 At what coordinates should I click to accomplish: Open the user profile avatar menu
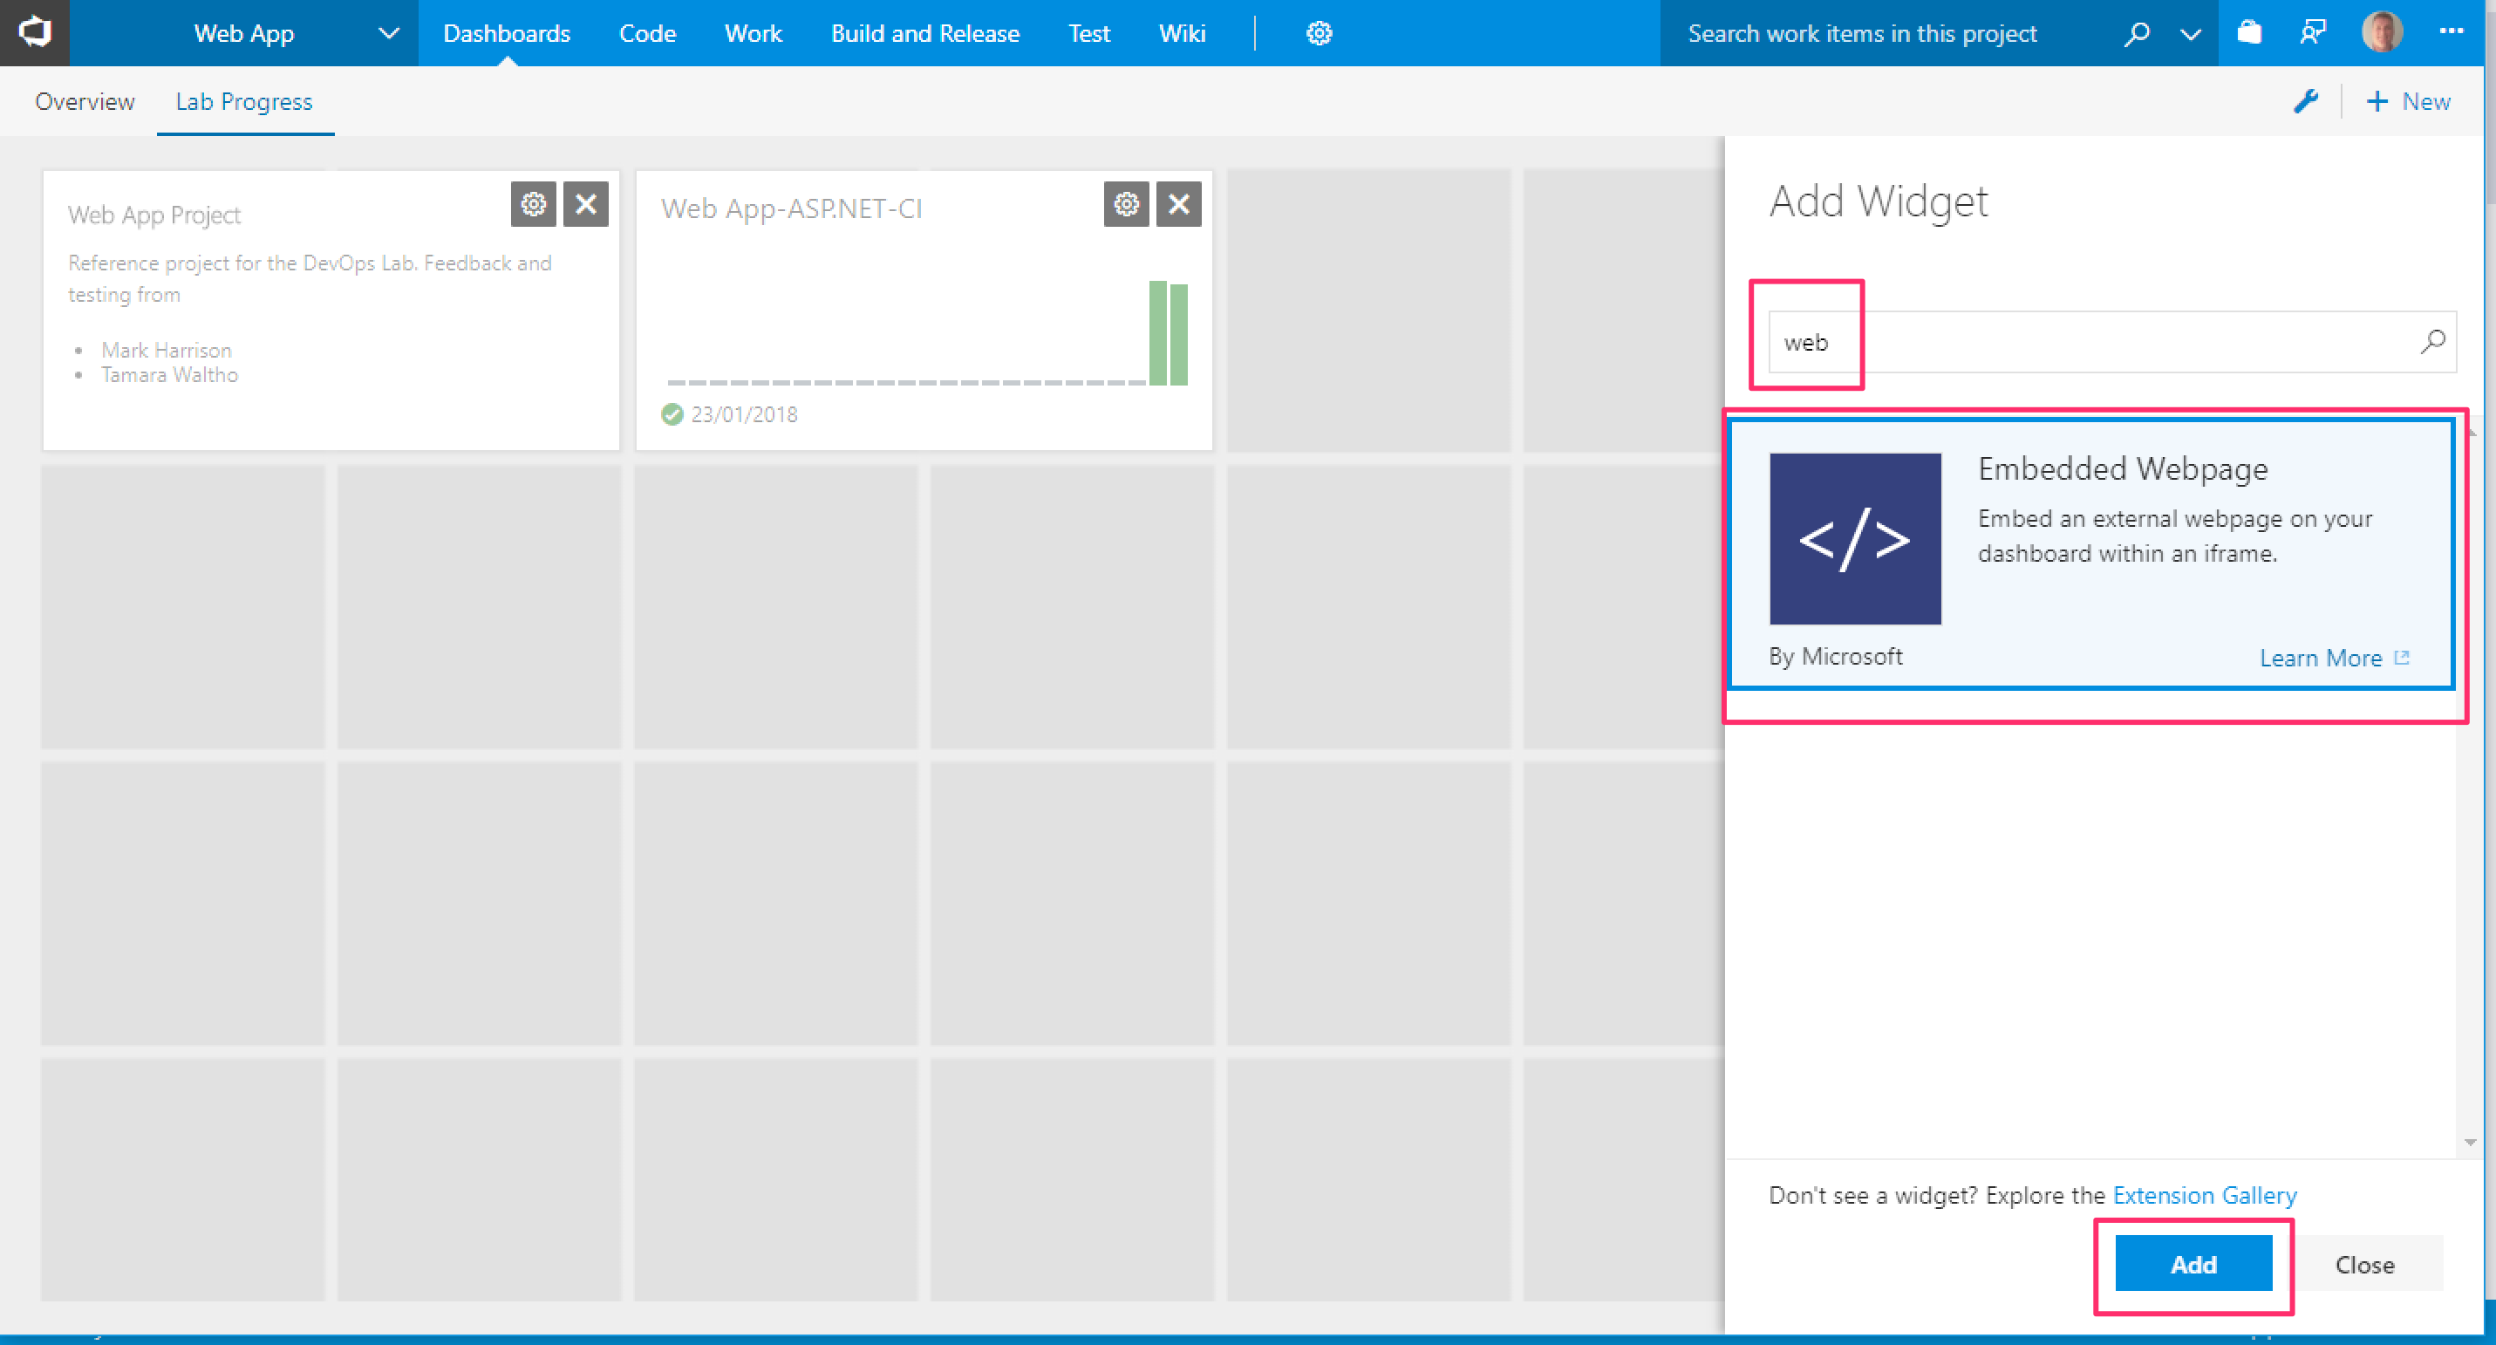tap(2382, 33)
